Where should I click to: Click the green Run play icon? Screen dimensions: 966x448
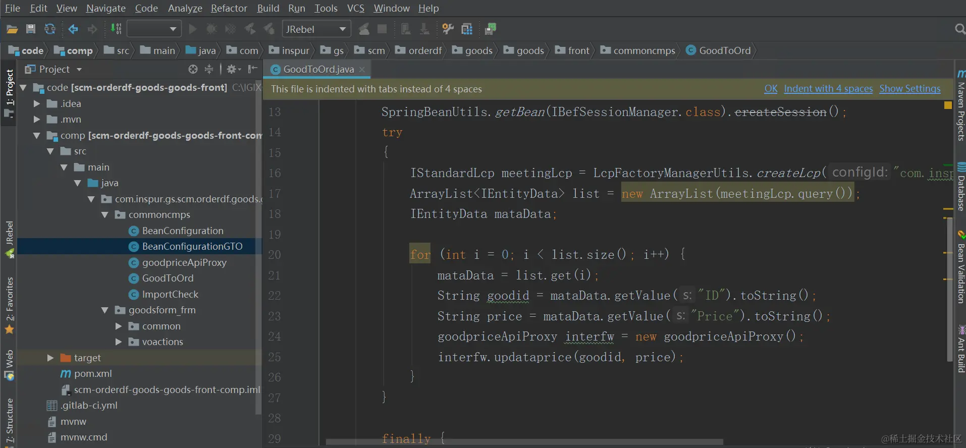coord(192,29)
